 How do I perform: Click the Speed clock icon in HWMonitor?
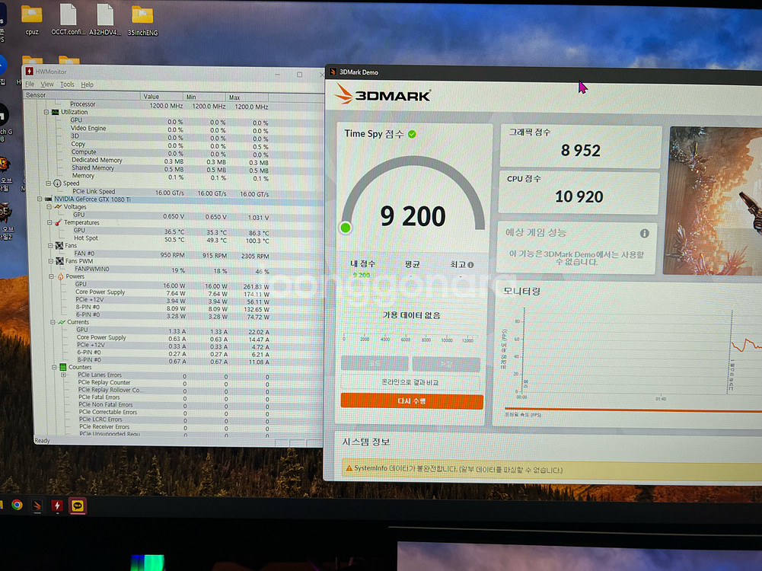tap(57, 183)
